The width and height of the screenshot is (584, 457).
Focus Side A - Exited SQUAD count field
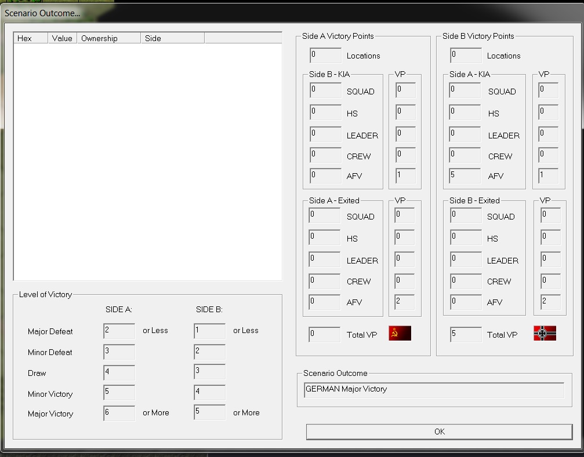click(324, 215)
